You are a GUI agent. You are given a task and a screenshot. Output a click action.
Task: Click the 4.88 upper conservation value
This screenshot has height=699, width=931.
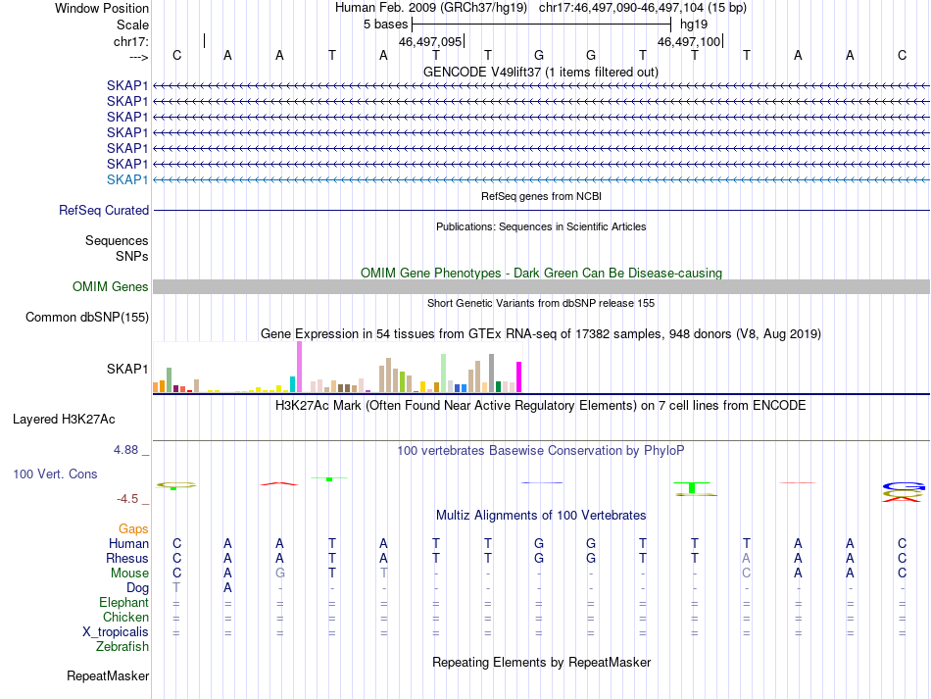(x=125, y=450)
